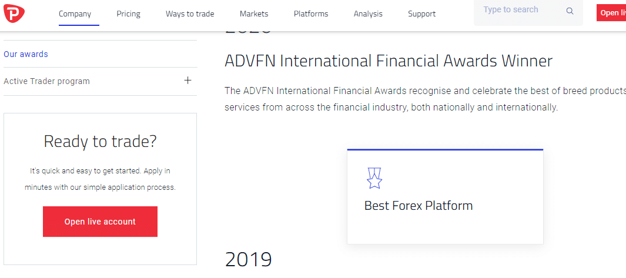The height and width of the screenshot is (278, 626).
Task: Open the Markets menu
Action: coord(254,14)
